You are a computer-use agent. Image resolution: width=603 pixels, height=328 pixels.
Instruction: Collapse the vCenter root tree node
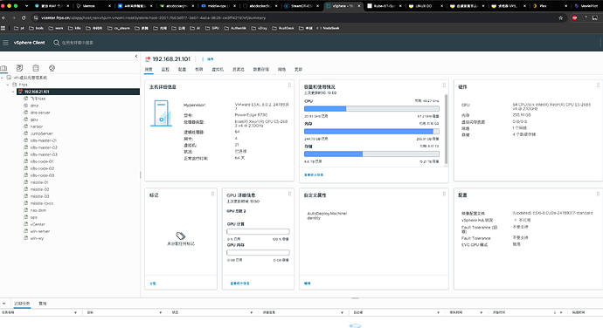coord(2,78)
